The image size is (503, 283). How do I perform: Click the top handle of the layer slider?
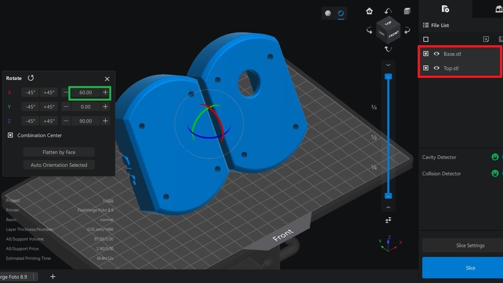point(388,77)
